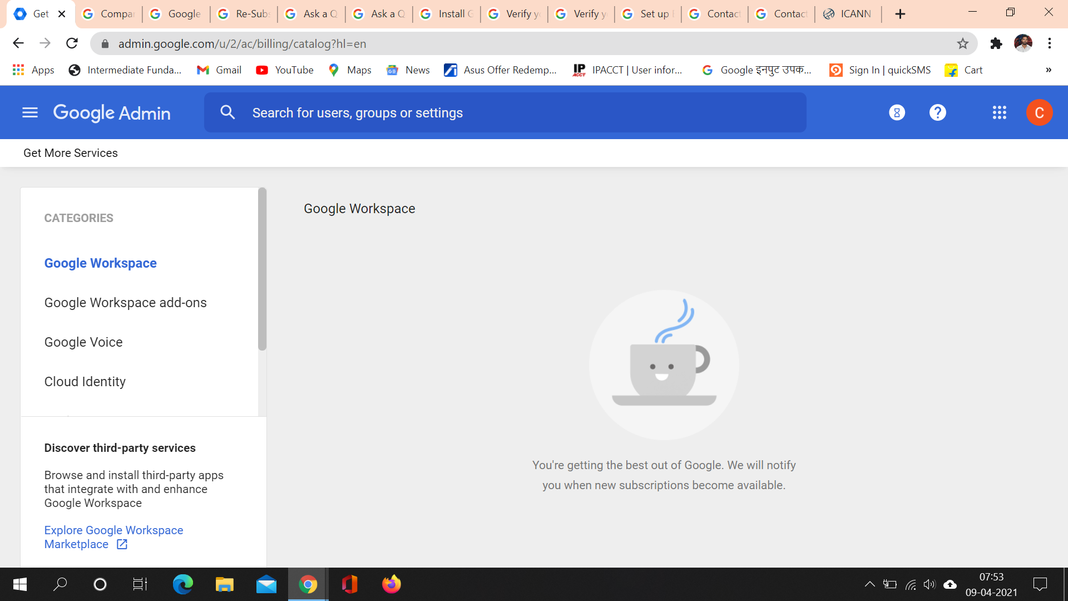
Task: Select the Cloud Identity category
Action: coord(85,382)
